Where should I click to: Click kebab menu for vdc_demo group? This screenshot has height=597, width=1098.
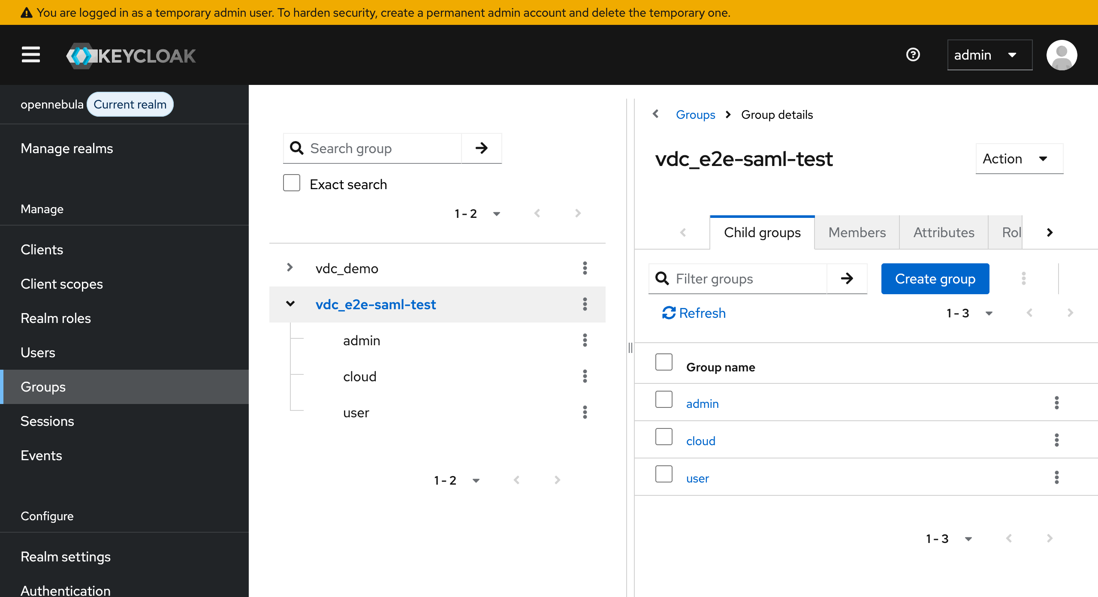tap(585, 268)
